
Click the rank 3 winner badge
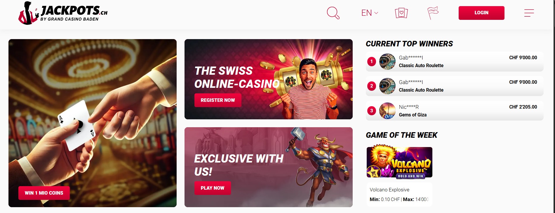(371, 111)
